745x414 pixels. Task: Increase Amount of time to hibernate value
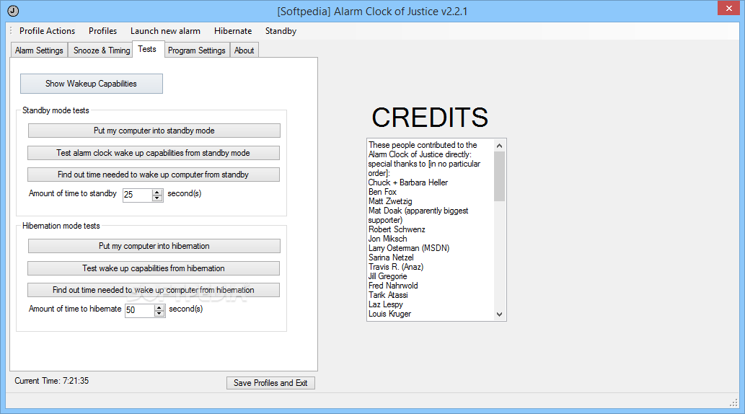click(x=159, y=307)
